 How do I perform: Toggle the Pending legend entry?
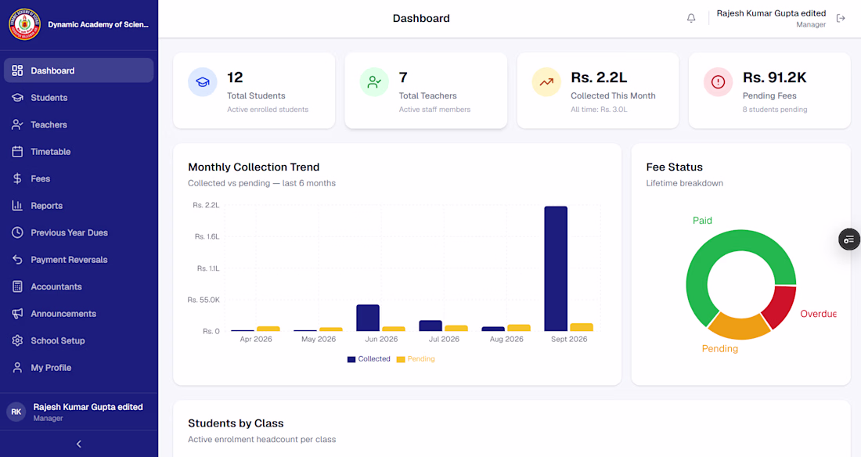point(416,358)
